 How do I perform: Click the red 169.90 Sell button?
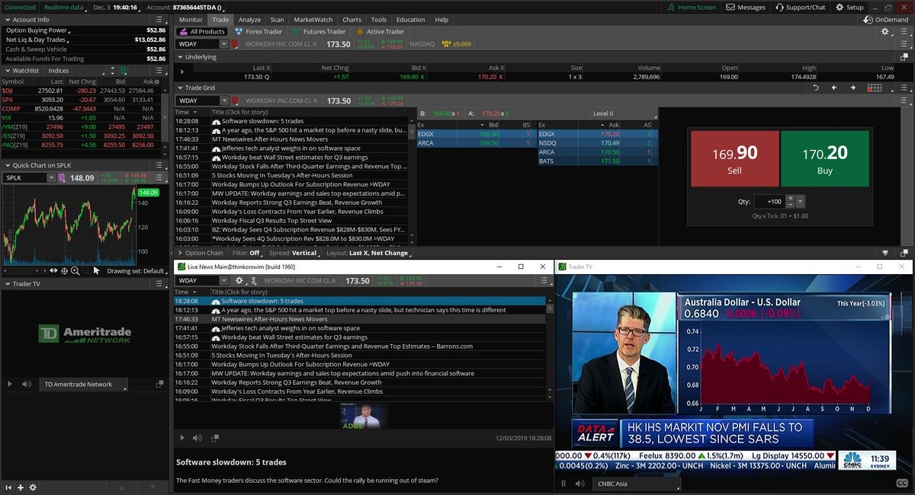[734, 158]
